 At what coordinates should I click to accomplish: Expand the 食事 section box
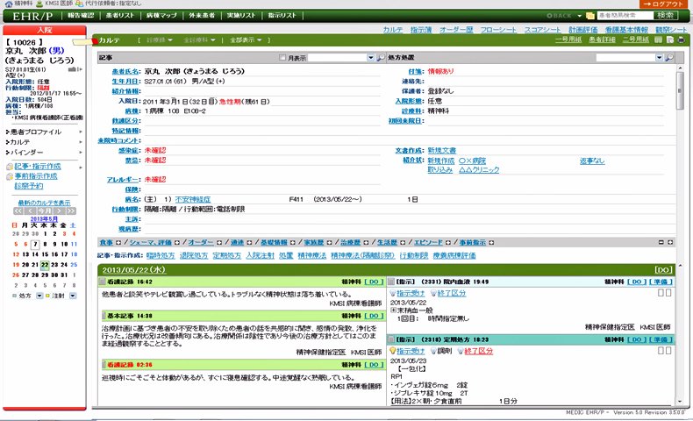coord(118,243)
